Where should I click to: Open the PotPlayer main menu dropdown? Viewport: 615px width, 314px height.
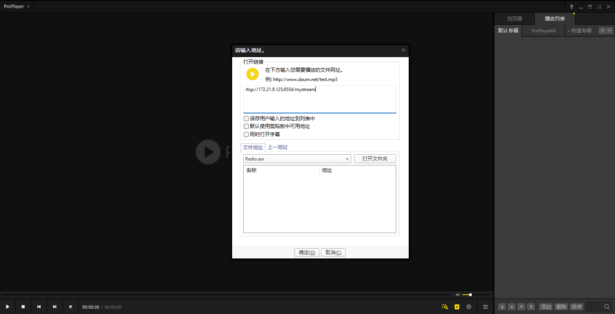point(17,7)
